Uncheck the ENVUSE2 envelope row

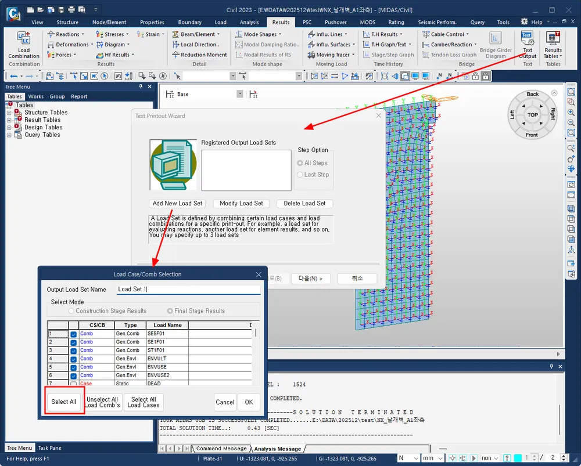(73, 375)
